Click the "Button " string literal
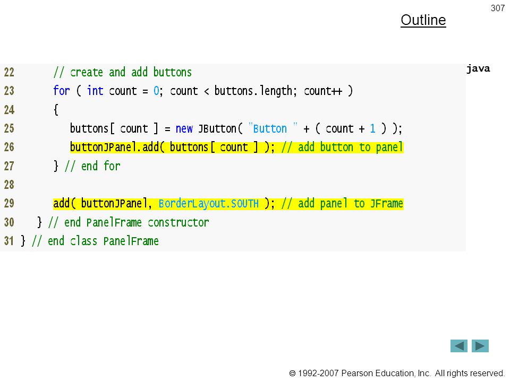 (273, 128)
